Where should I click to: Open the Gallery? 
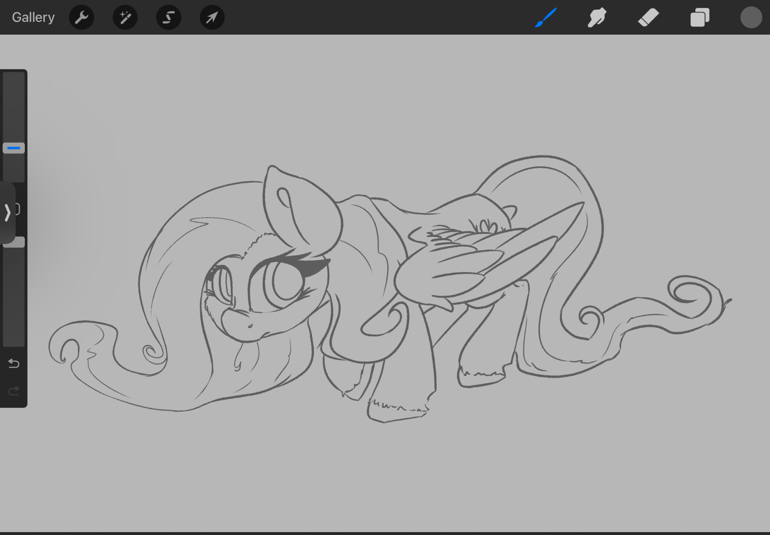click(33, 17)
